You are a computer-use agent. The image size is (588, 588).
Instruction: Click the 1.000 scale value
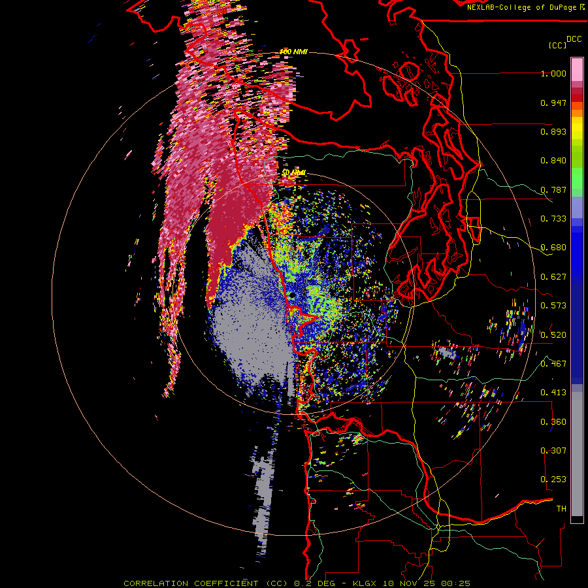click(553, 74)
